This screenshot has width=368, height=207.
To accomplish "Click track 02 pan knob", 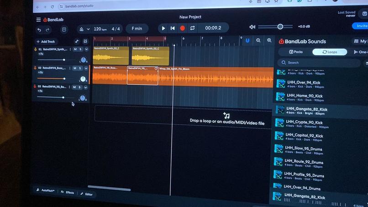I will point(83,79).
